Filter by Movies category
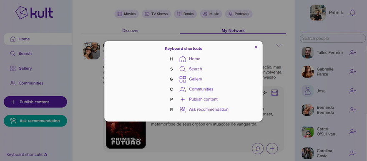The height and width of the screenshot is (161, 367). tap(126, 14)
